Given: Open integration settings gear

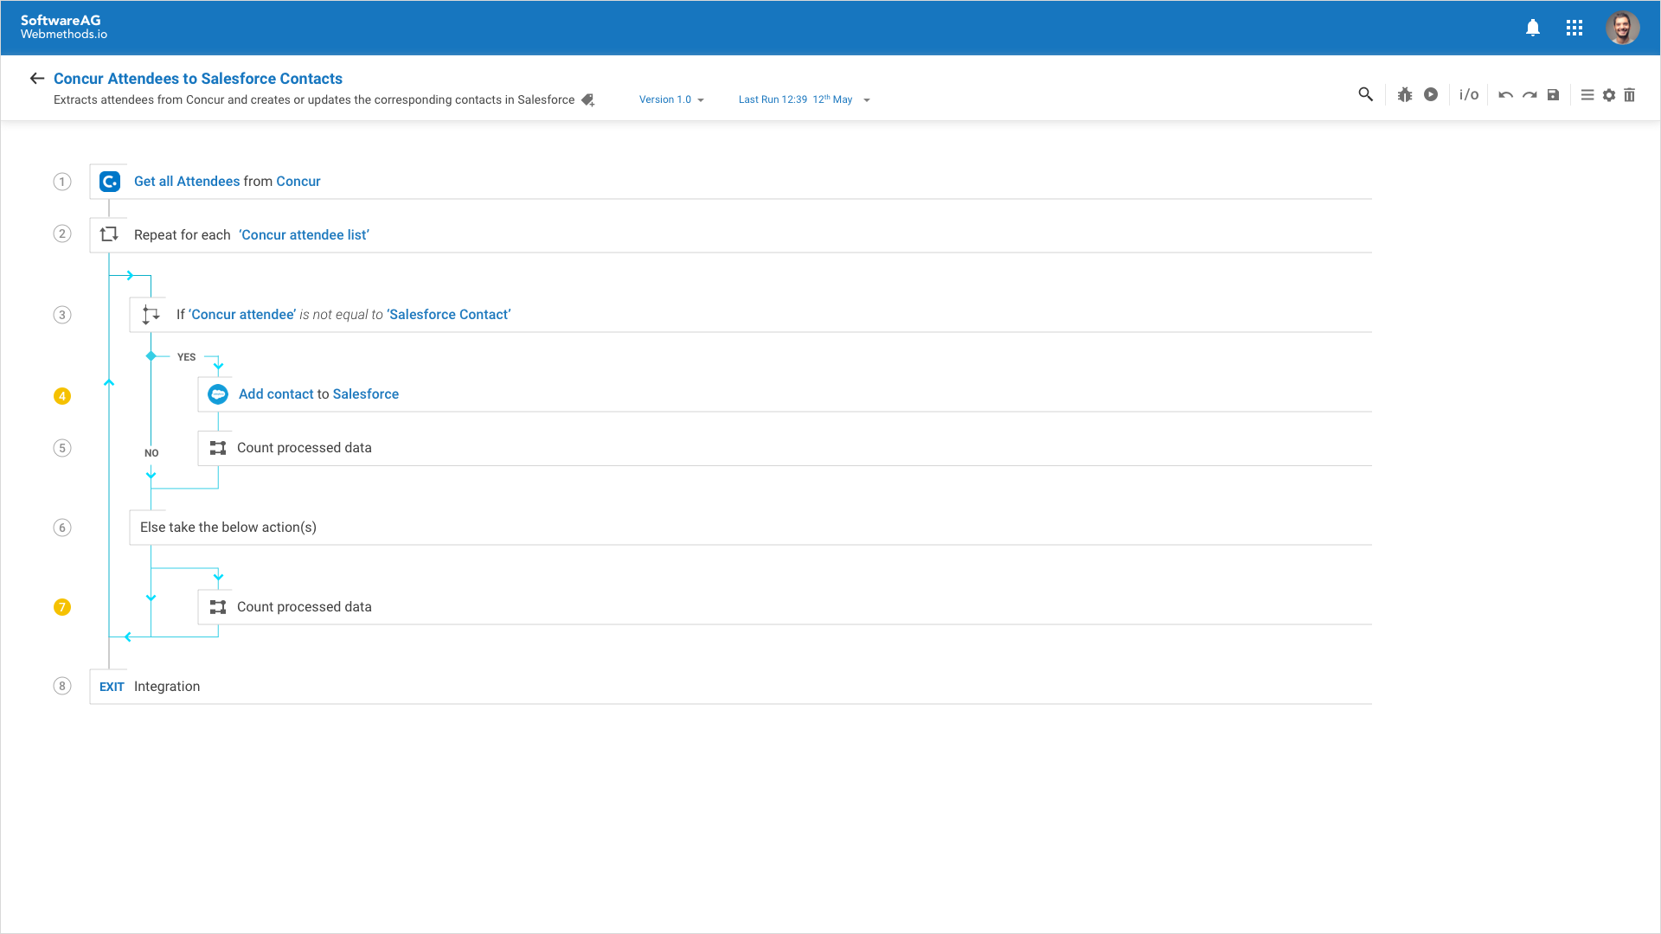Looking at the screenshot, I should click(1609, 94).
